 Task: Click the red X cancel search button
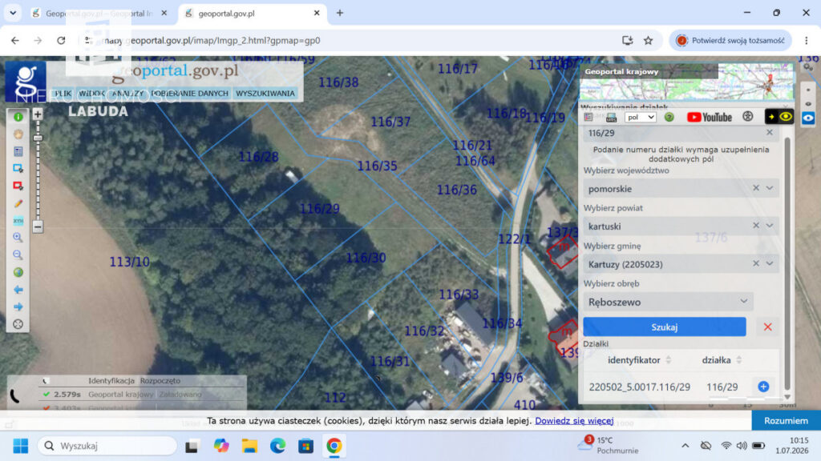coord(767,327)
